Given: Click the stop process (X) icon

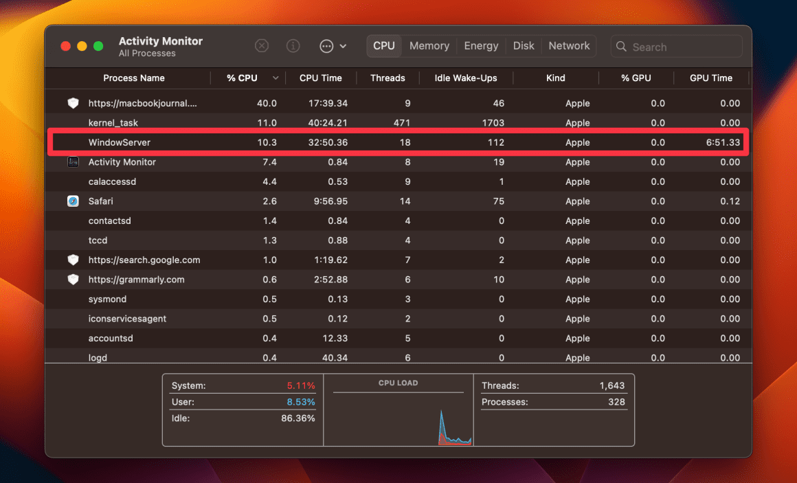Looking at the screenshot, I should [262, 45].
